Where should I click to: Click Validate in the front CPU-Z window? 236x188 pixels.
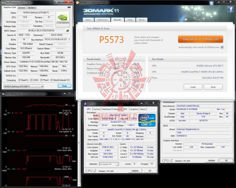click(135, 171)
